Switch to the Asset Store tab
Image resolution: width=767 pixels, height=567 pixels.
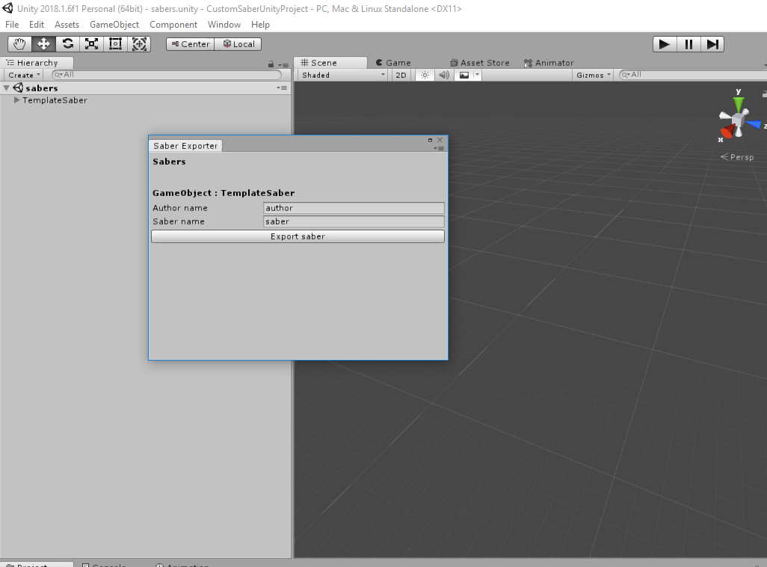tap(479, 63)
